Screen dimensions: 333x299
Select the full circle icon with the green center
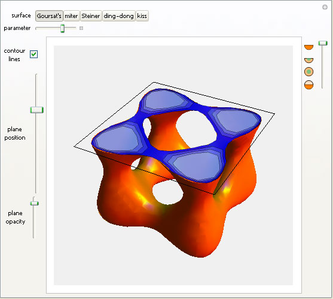point(309,72)
